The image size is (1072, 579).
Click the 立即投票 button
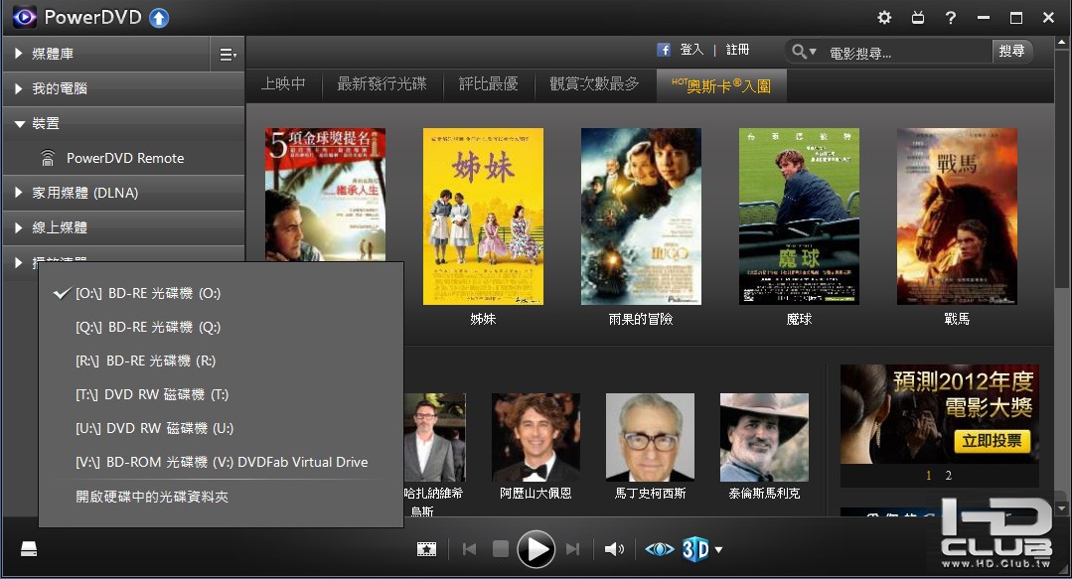pos(992,440)
